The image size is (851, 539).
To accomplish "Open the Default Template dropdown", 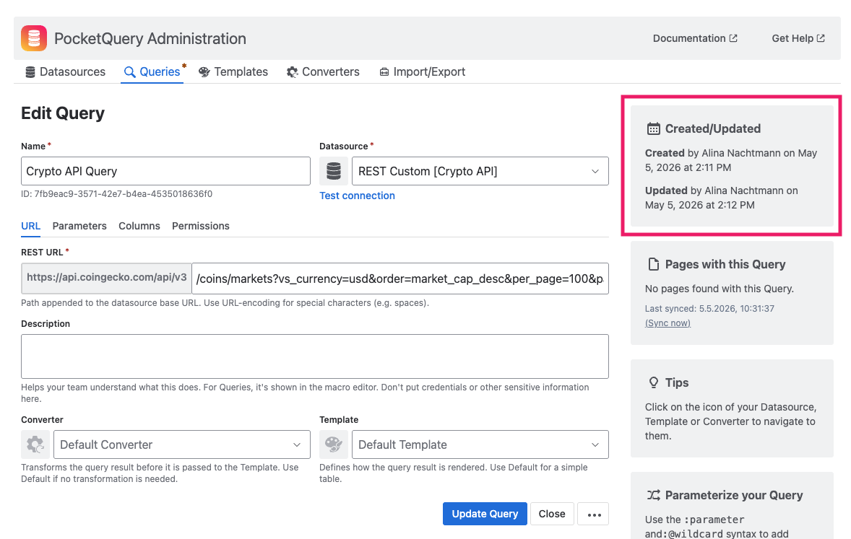I will 480,444.
